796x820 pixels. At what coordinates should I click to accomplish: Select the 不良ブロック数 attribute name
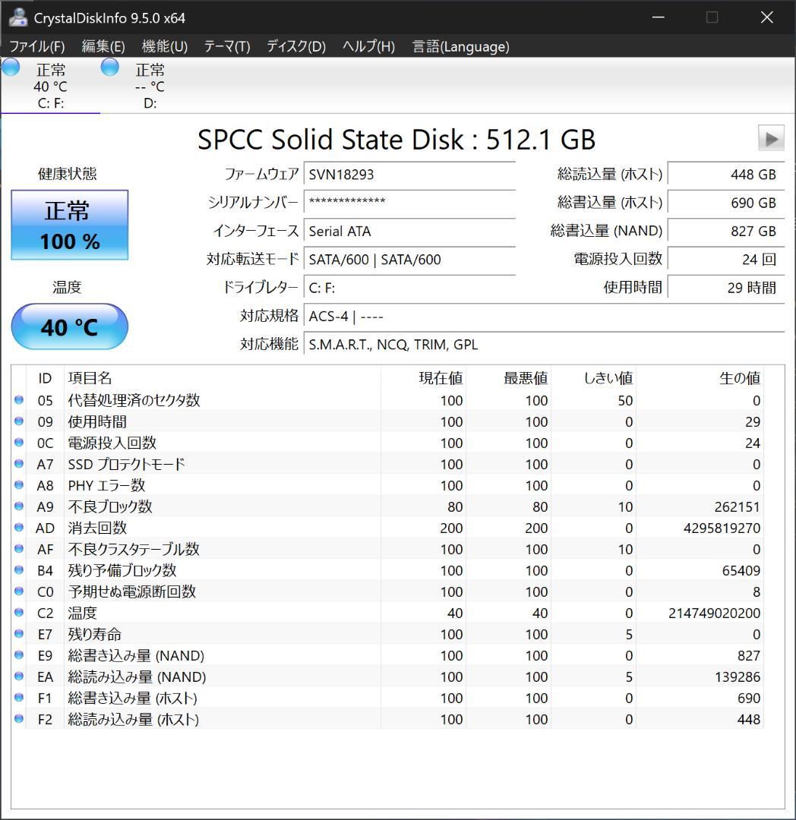coord(110,506)
